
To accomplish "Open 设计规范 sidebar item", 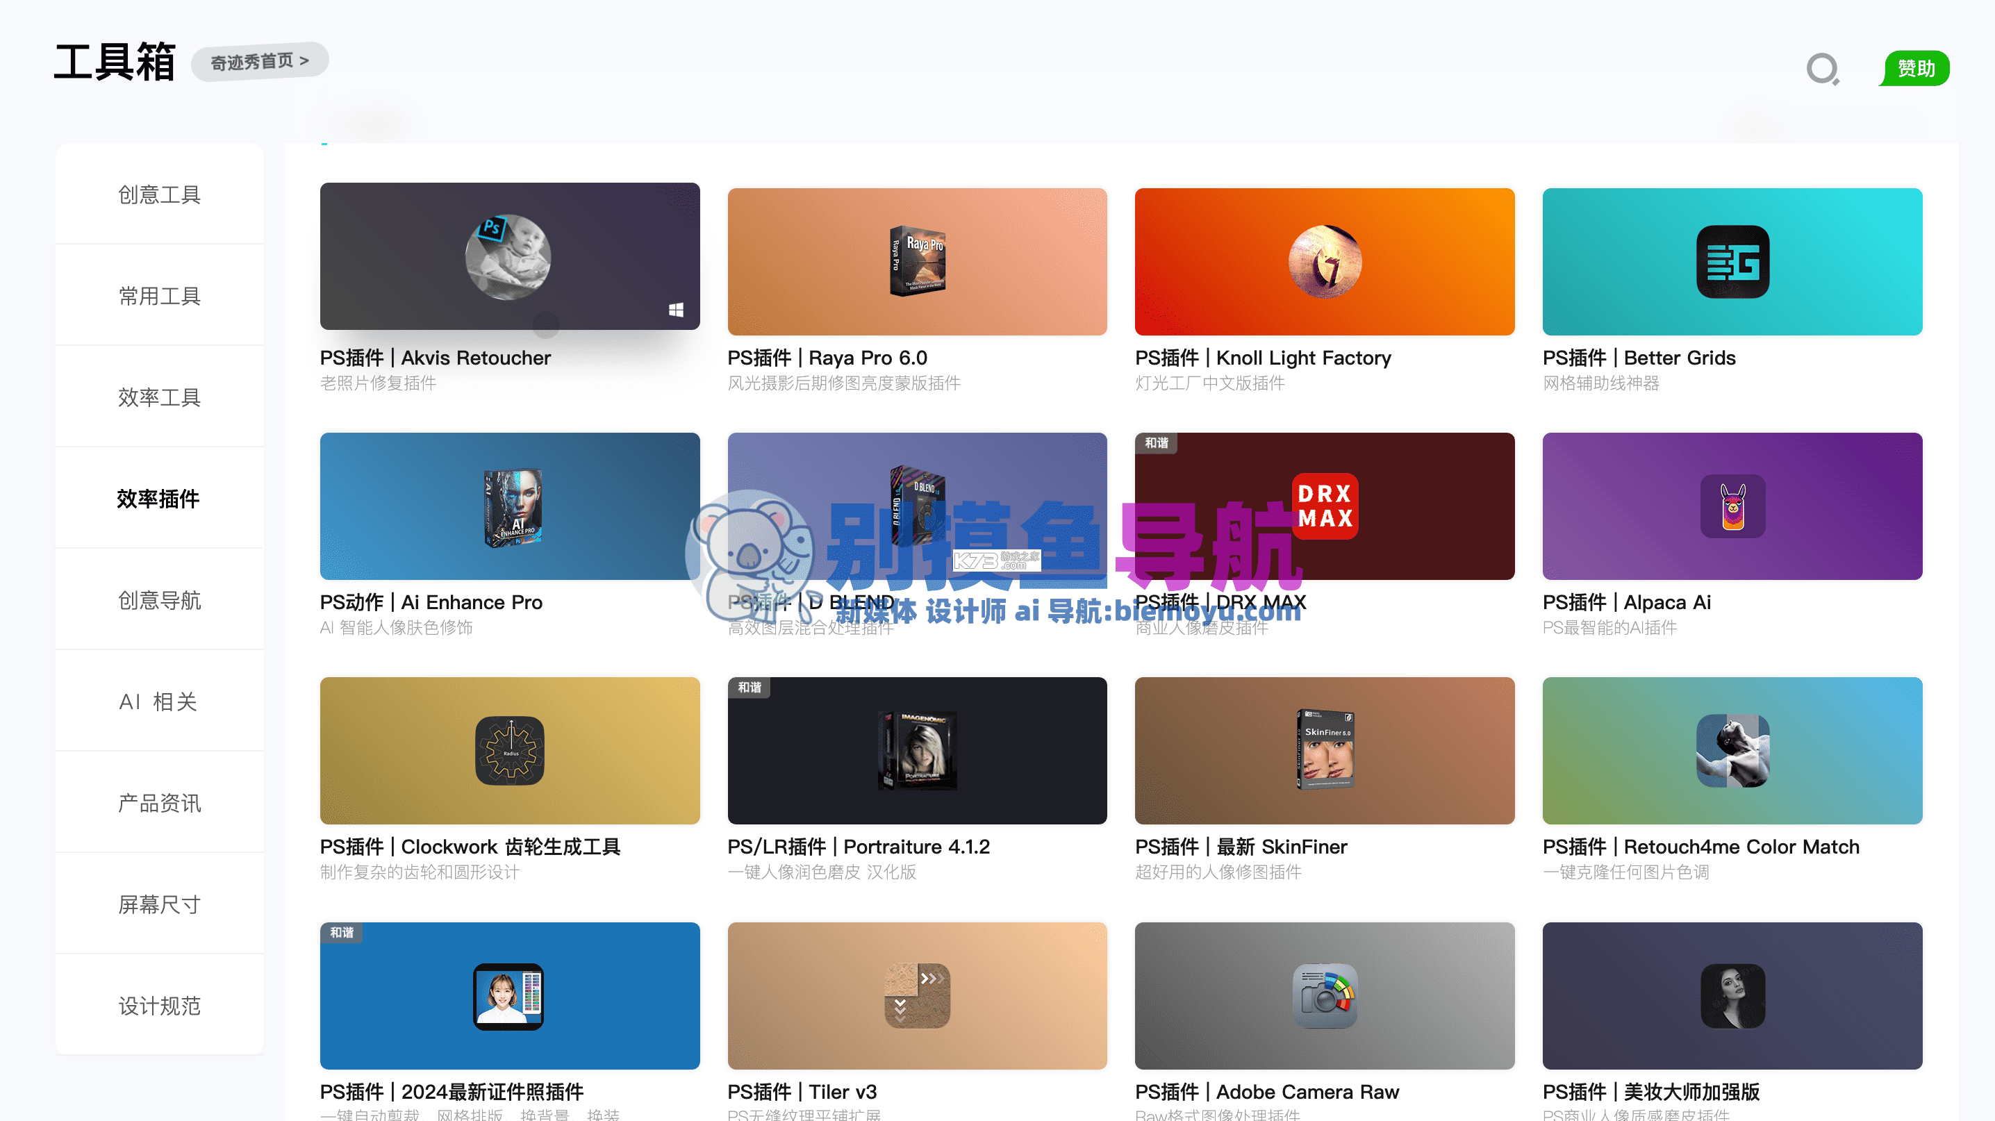I will (160, 1006).
